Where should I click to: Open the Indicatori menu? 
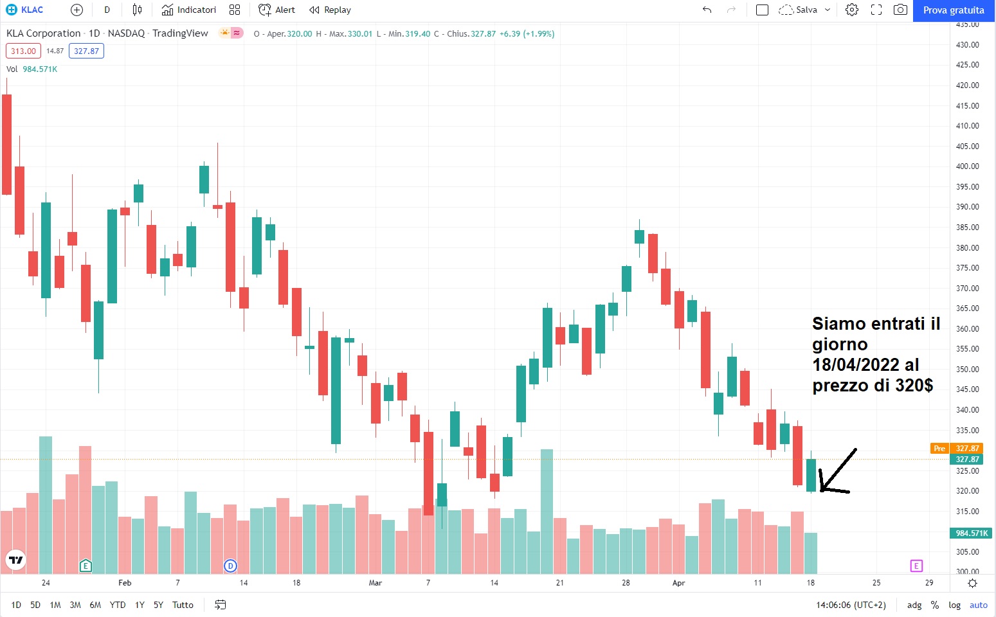(189, 10)
